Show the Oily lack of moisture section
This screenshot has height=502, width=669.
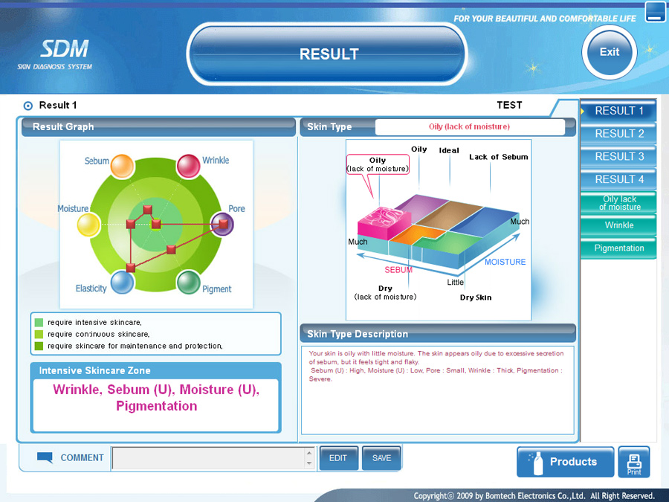(618, 203)
